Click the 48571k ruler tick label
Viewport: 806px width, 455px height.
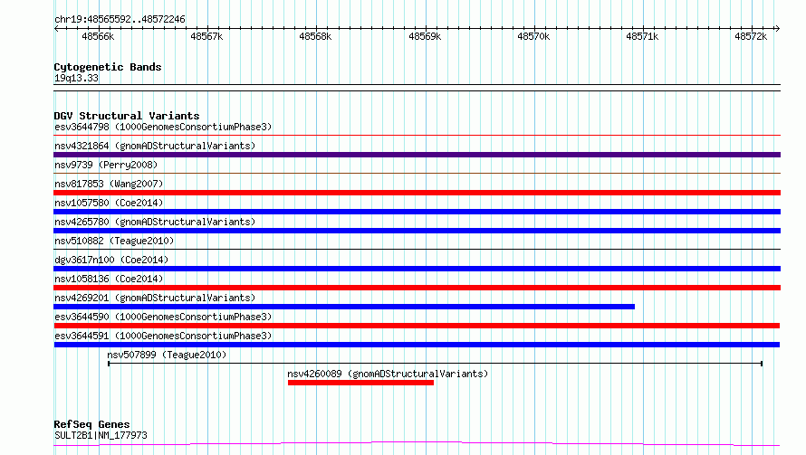pyautogui.click(x=642, y=36)
